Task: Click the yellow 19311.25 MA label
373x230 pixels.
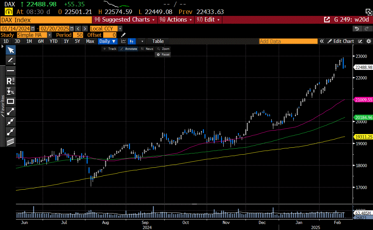Action: pos(363,137)
